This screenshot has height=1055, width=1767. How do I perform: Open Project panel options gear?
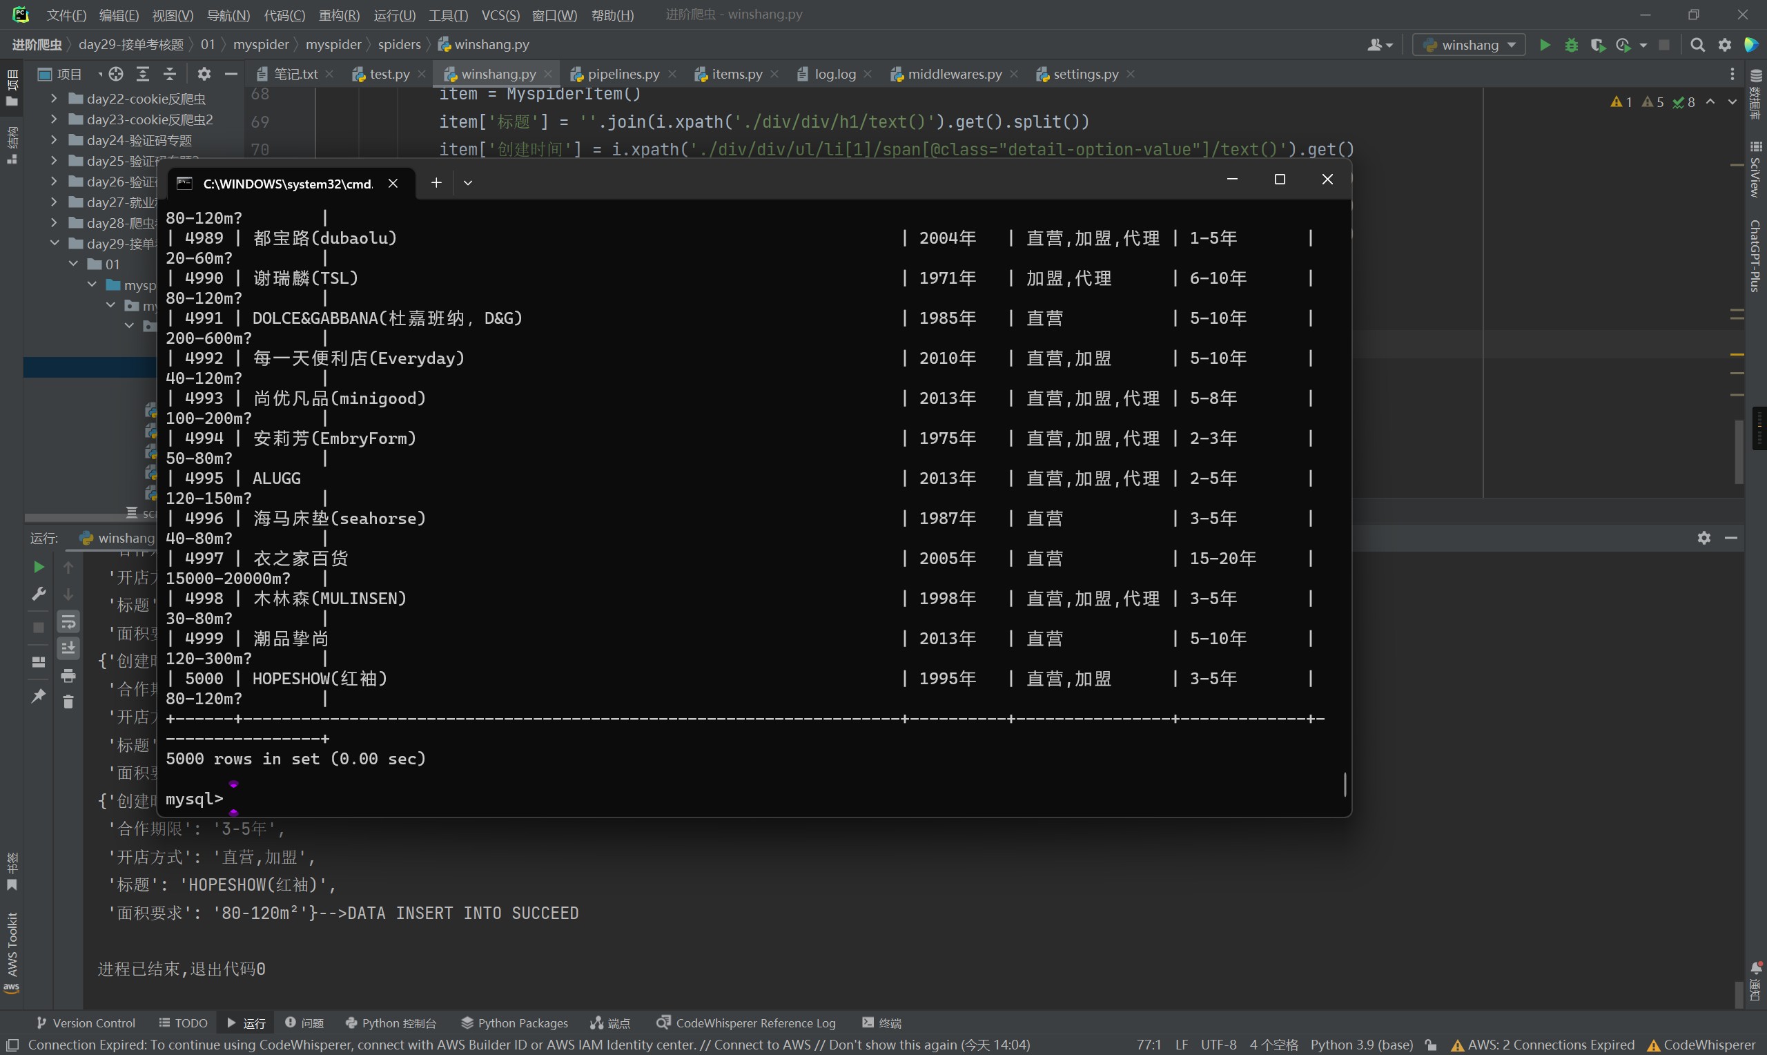click(x=204, y=74)
